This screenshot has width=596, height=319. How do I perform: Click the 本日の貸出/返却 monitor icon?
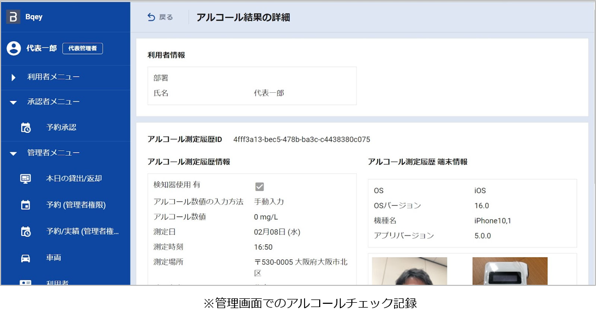(26, 178)
